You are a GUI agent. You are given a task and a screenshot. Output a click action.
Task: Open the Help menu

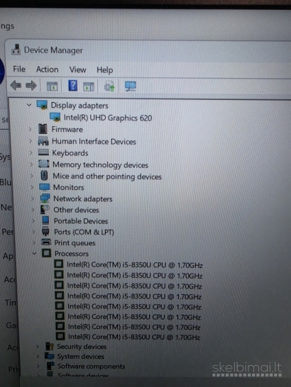coord(104,70)
